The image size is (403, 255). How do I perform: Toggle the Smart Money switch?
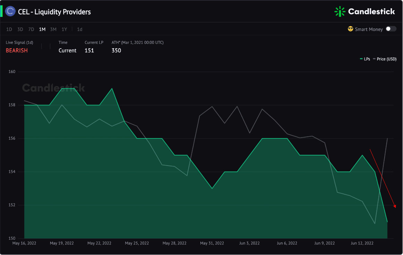(x=391, y=29)
